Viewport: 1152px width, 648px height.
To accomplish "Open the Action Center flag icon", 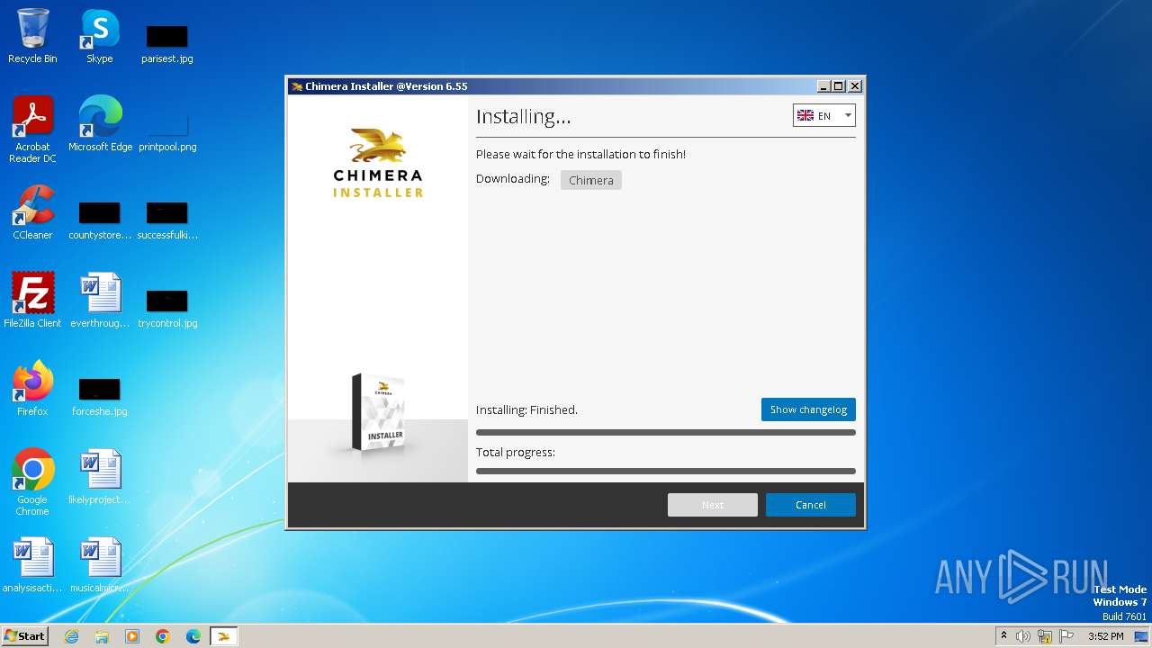I will point(1066,636).
